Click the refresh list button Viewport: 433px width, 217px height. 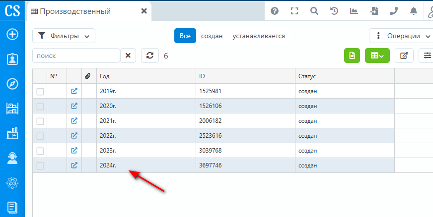150,55
